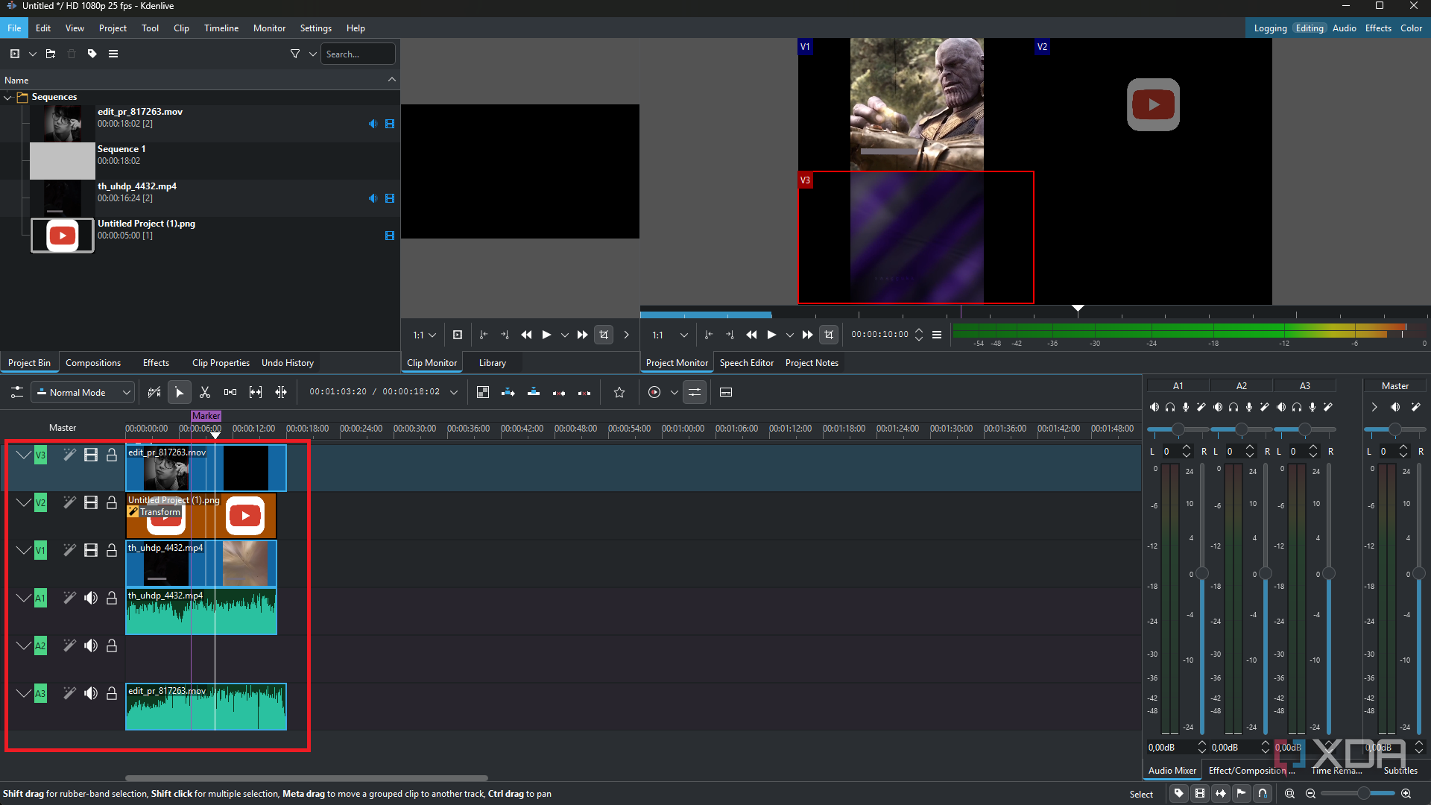The image size is (1431, 805).
Task: Click the filter funnel icon in Project Bin
Action: coord(295,54)
